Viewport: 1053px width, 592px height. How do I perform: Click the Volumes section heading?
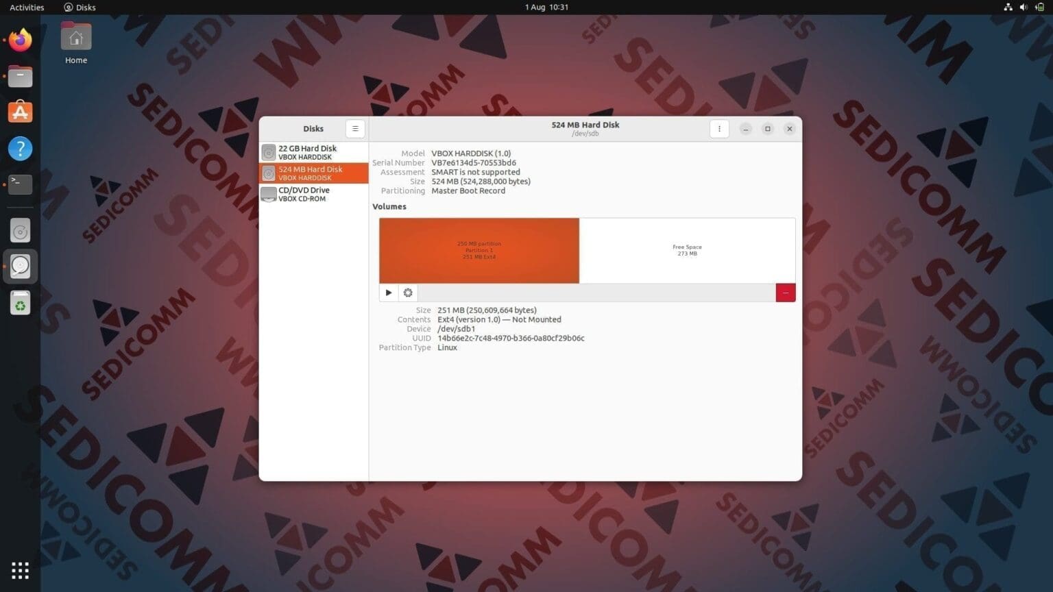[x=389, y=206]
